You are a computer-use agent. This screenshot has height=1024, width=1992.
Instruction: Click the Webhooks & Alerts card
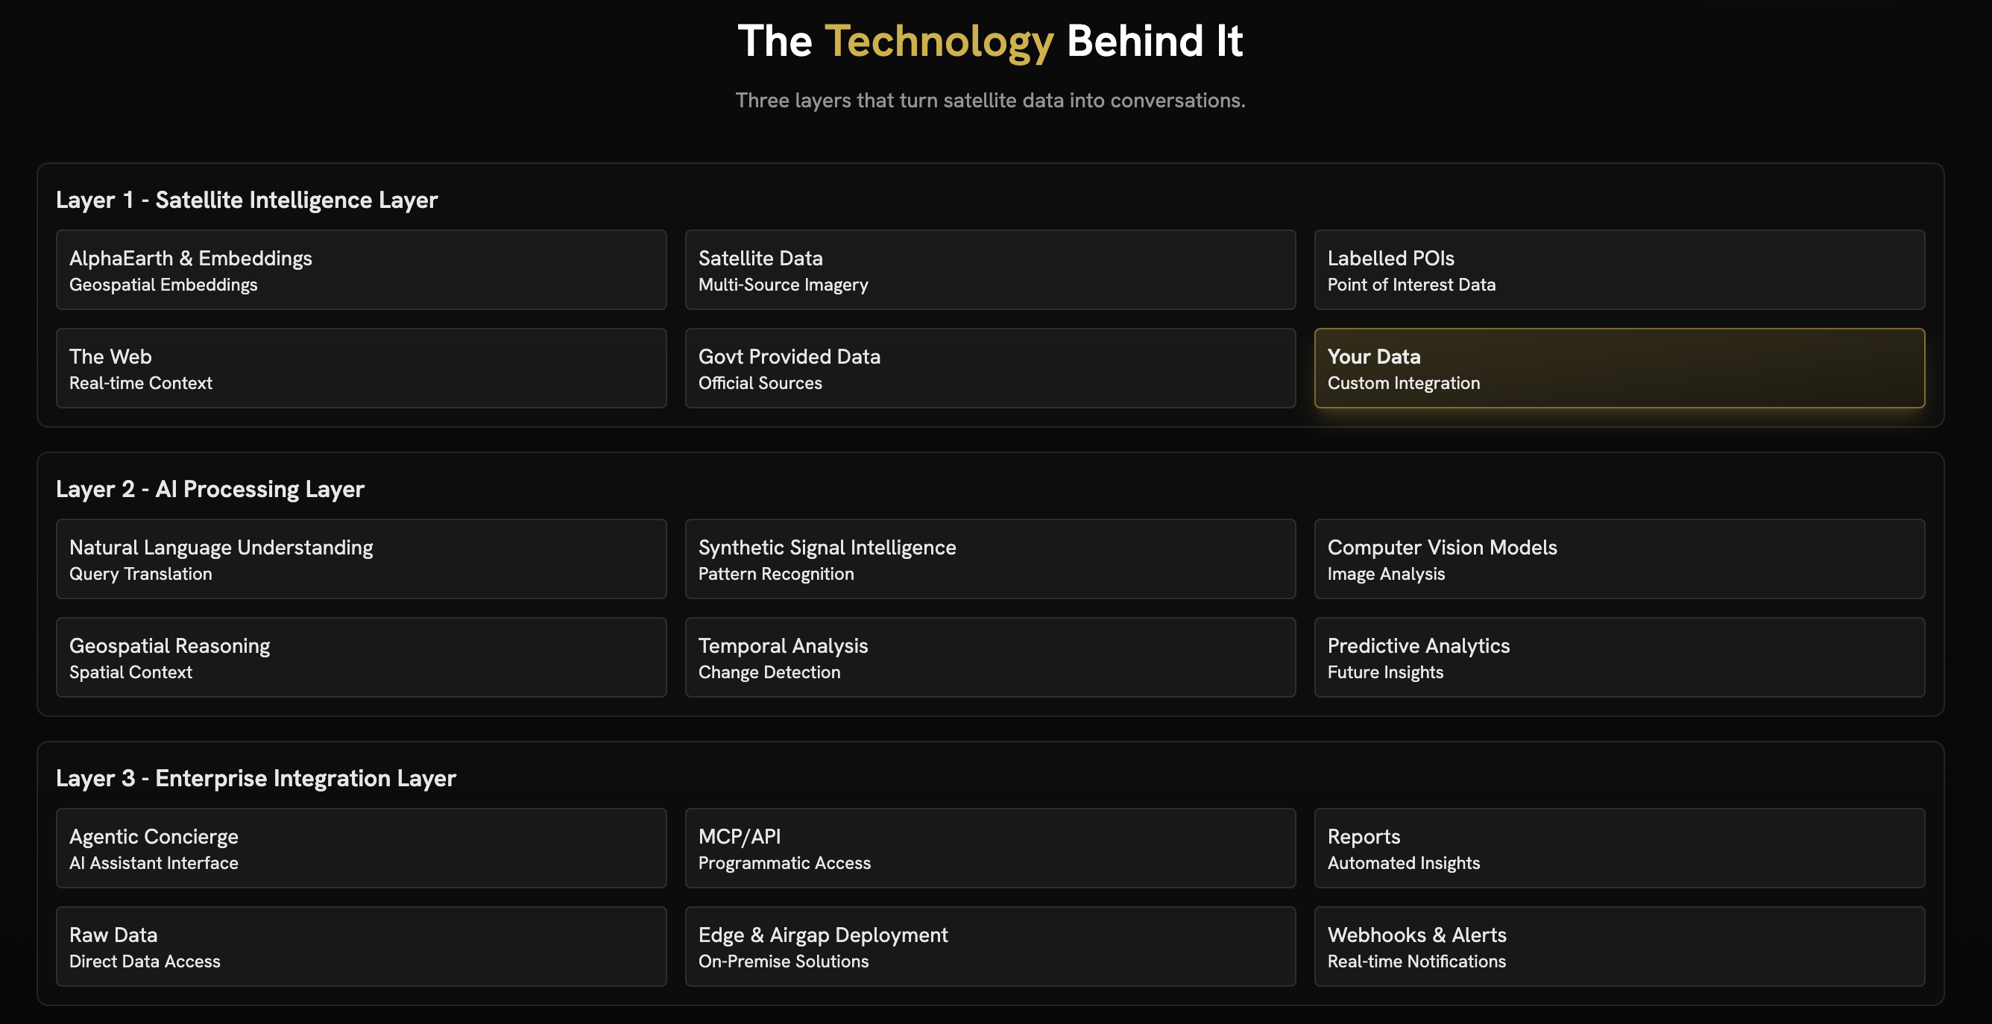[1619, 946]
